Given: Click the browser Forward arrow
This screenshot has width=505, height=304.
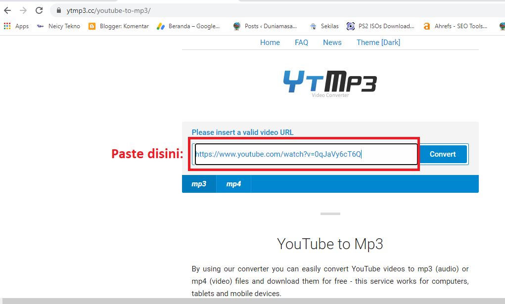Looking at the screenshot, I should click(23, 10).
